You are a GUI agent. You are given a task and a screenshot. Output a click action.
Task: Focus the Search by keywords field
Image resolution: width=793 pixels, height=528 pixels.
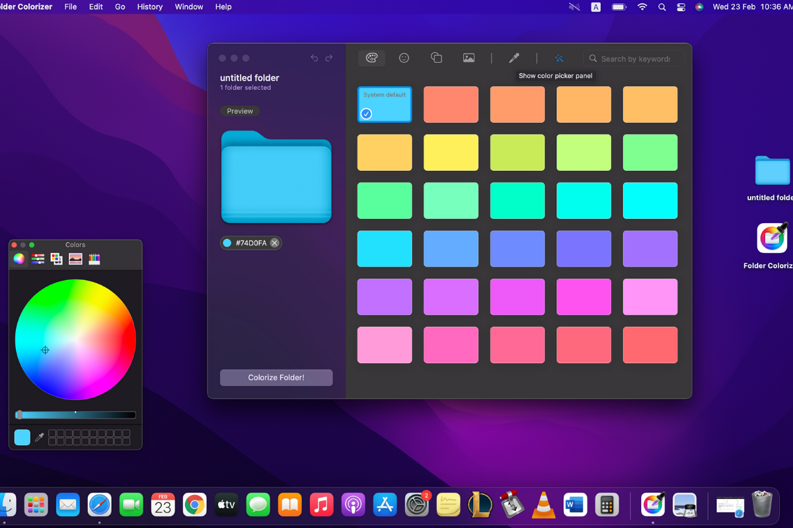[635, 59]
